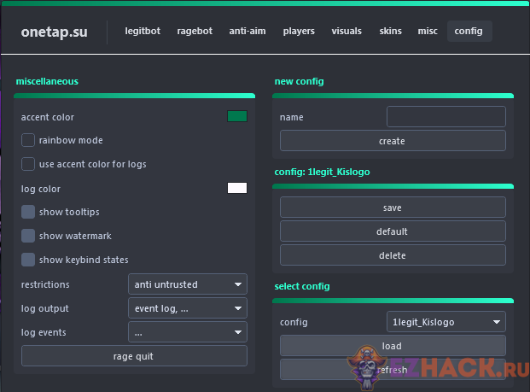
Task: Click the accent color label
Action: click(x=47, y=117)
